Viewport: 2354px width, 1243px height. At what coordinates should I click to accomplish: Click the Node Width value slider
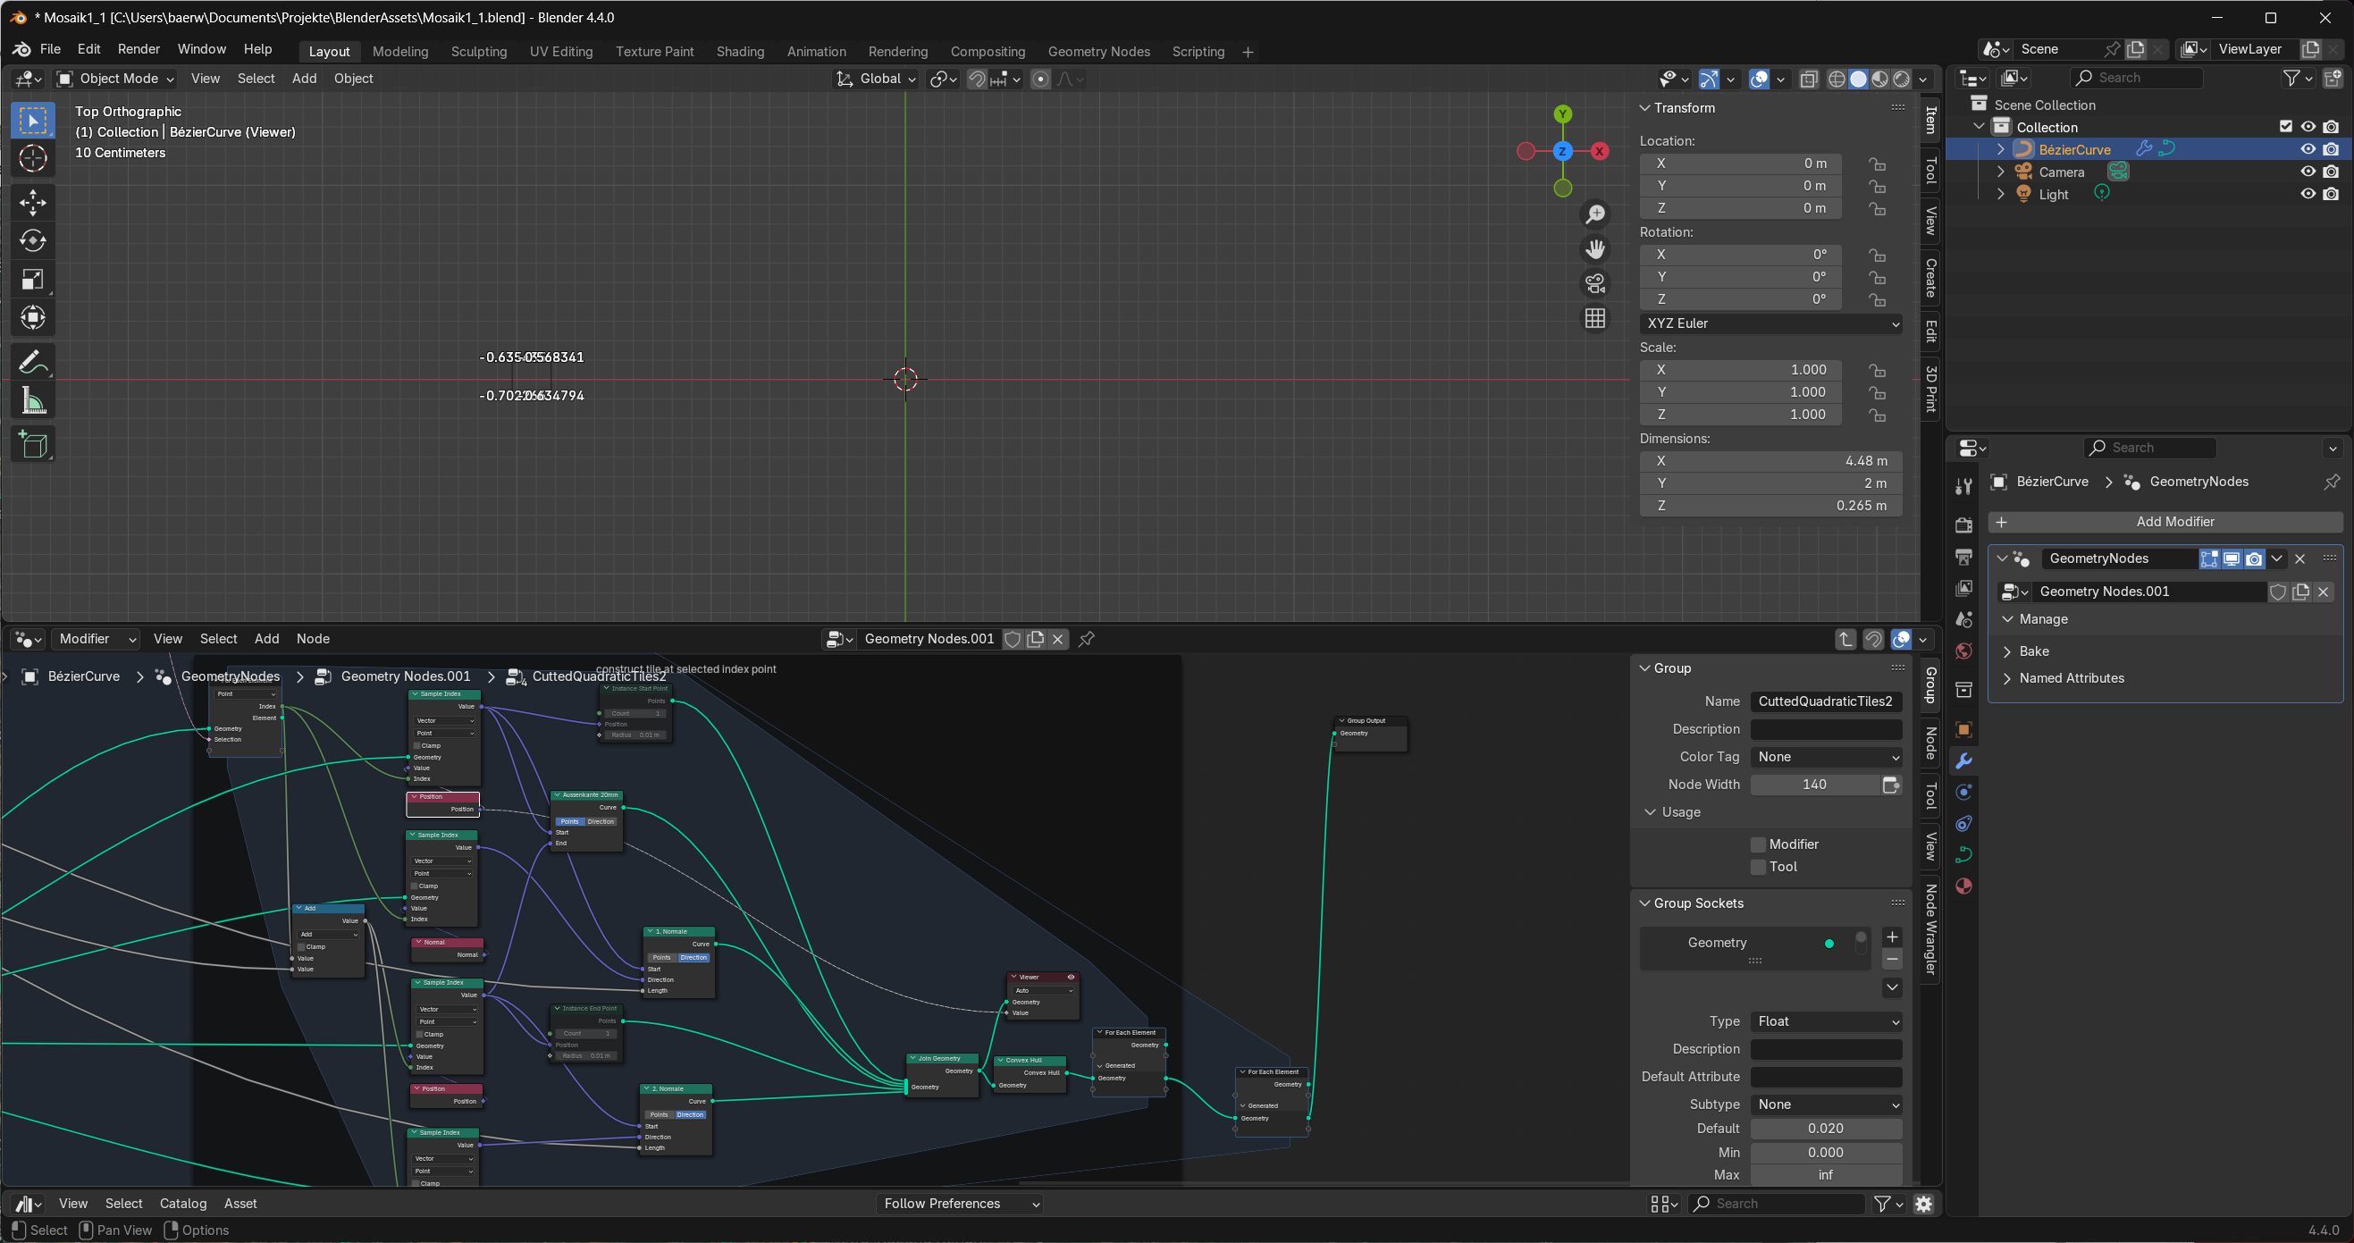[1814, 785]
